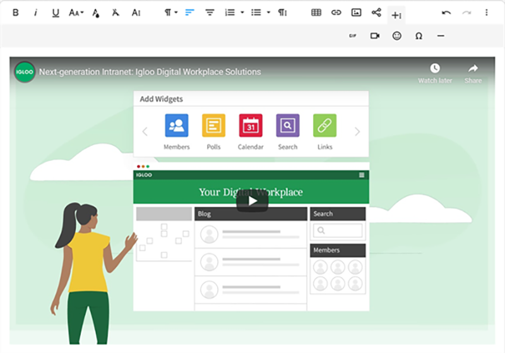Align text left
This screenshot has height=353, width=505.
pos(190,13)
